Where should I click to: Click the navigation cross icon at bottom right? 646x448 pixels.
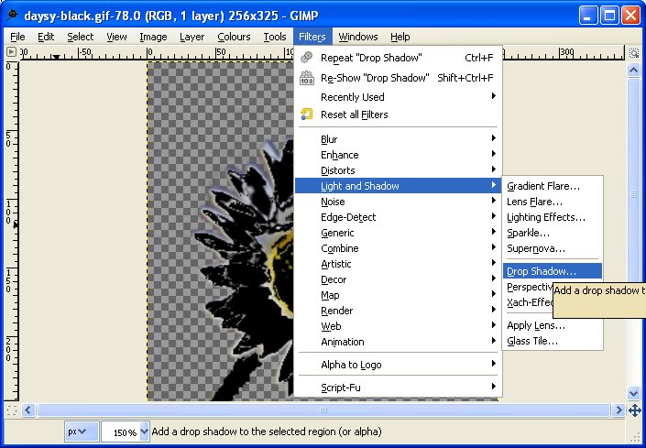[x=634, y=410]
